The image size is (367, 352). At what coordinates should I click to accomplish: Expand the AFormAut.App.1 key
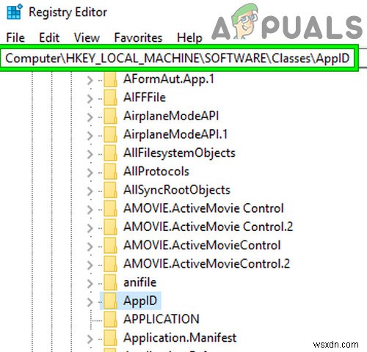pos(90,80)
